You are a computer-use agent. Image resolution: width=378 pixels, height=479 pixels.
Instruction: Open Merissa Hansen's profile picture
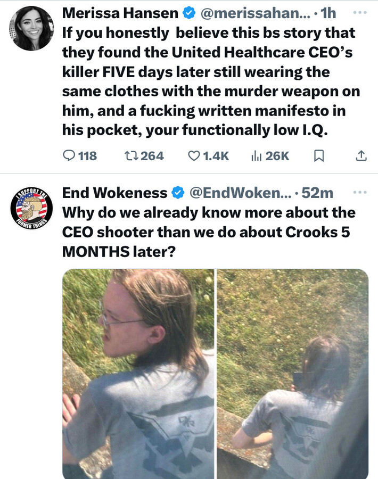(x=31, y=28)
